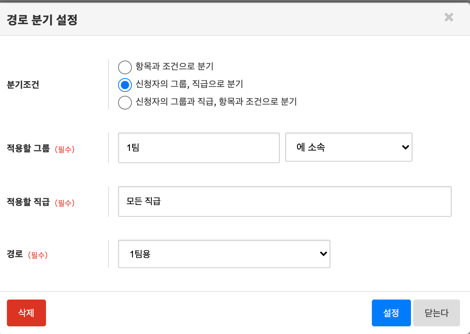Image resolution: width=470 pixels, height=334 pixels.
Task: Choose 신청자의 그룹과 직급, 항목과 조건으로 분기 radio
Action: click(x=125, y=102)
